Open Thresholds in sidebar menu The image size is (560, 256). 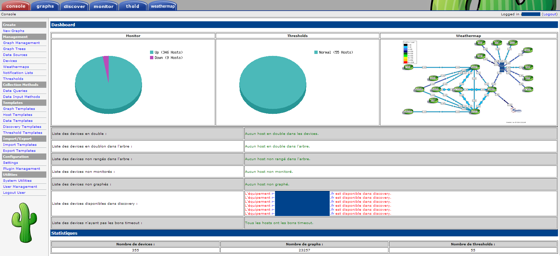point(13,79)
